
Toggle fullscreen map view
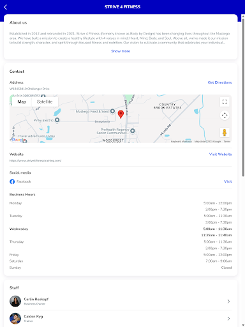pos(225,102)
